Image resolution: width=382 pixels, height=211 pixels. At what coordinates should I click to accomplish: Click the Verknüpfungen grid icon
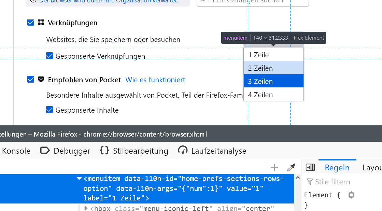(41, 23)
